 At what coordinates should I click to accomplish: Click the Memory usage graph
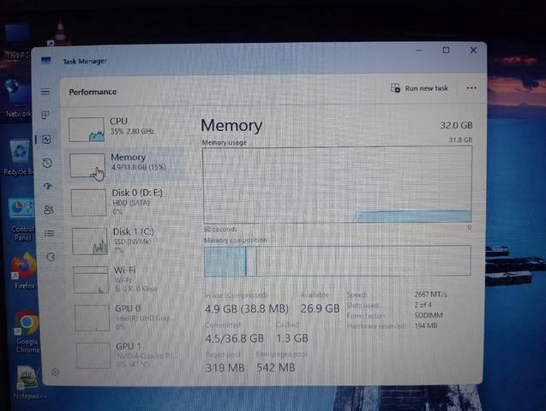(x=337, y=185)
